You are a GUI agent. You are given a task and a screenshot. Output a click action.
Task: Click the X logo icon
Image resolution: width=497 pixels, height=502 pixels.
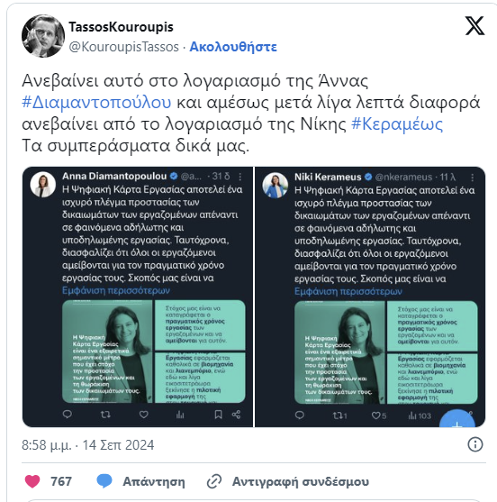point(474,26)
